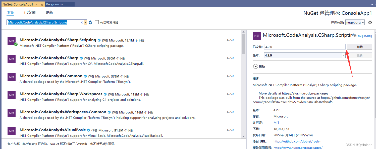Click the results list scrollbar thumb
This screenshot has width=376, height=149.
pos(243,44)
